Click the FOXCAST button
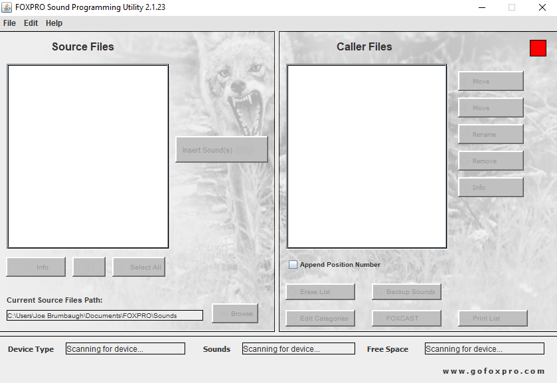The height and width of the screenshot is (383, 557). (x=407, y=319)
